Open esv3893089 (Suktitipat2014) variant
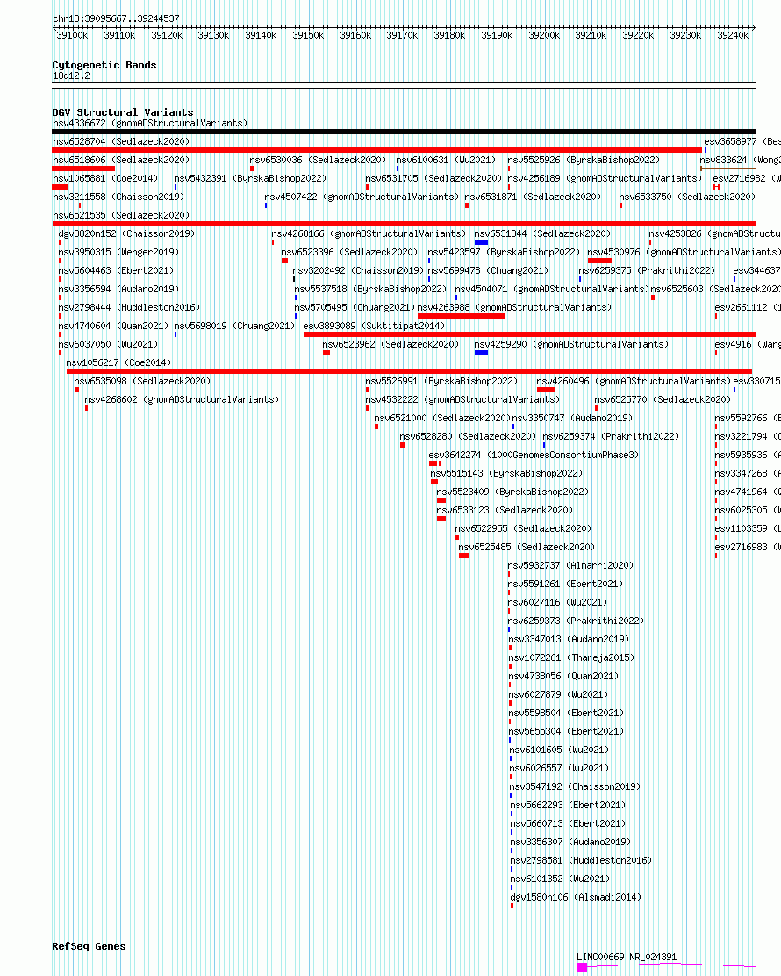This screenshot has width=781, height=976. click(x=374, y=327)
